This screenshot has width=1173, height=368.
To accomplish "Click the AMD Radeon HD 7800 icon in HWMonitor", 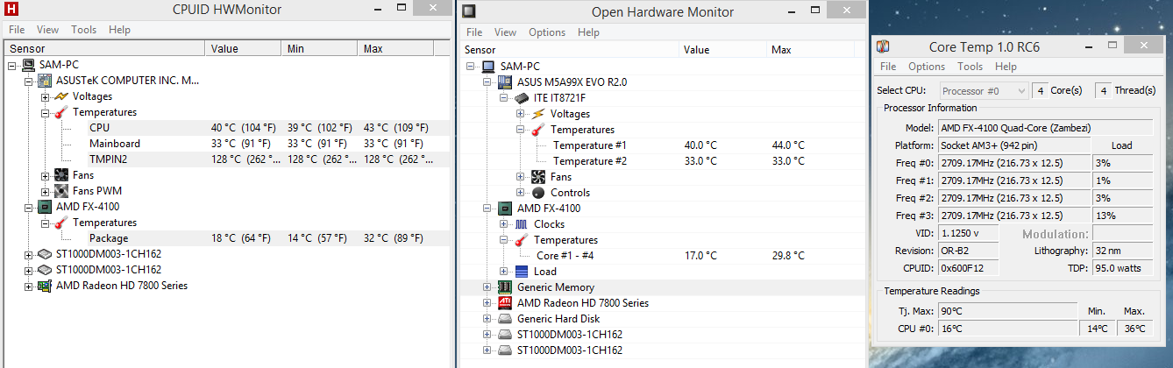I will pyautogui.click(x=45, y=286).
